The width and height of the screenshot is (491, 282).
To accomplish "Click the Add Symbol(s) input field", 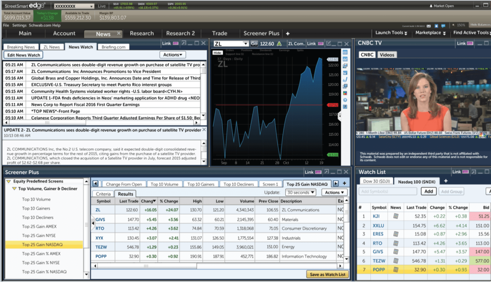I will (388, 191).
